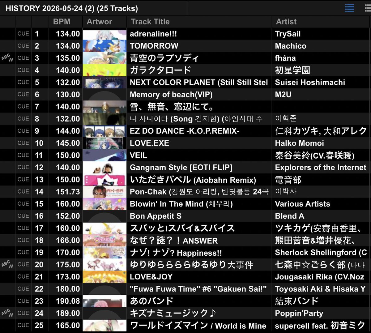The image size is (371, 333).
Task: Select track Bon Appetit S
Action: pos(156,216)
